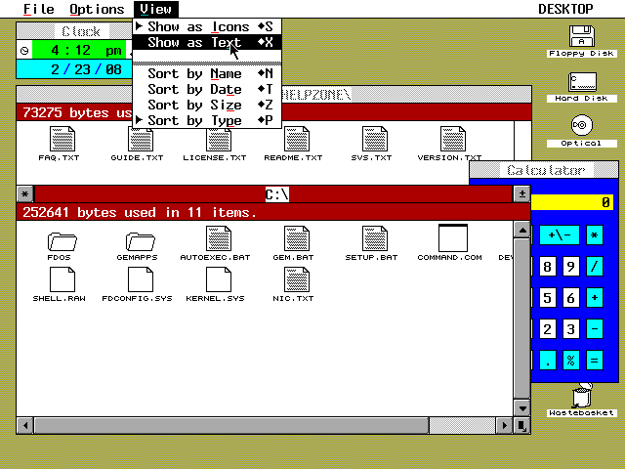Choose Sort by Date
This screenshot has height=469, width=625.
click(207, 89)
